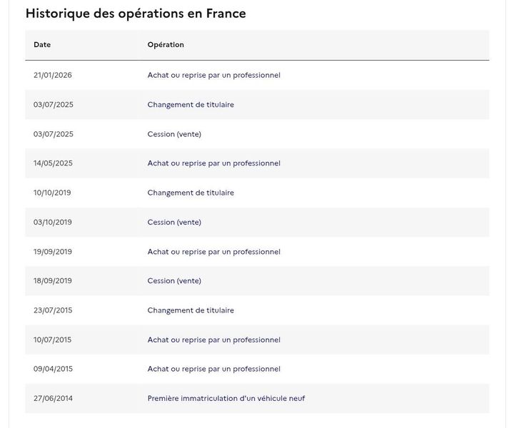
Task: Select the 27/06/2014 date cell
Action: coord(53,399)
